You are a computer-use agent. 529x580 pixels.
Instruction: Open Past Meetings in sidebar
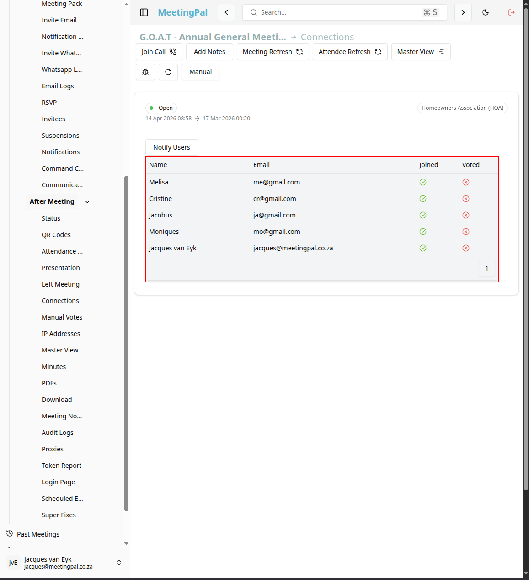click(38, 534)
